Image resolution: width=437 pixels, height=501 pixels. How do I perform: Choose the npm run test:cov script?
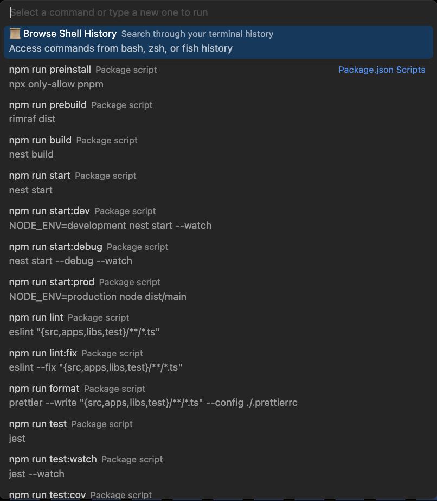click(48, 494)
